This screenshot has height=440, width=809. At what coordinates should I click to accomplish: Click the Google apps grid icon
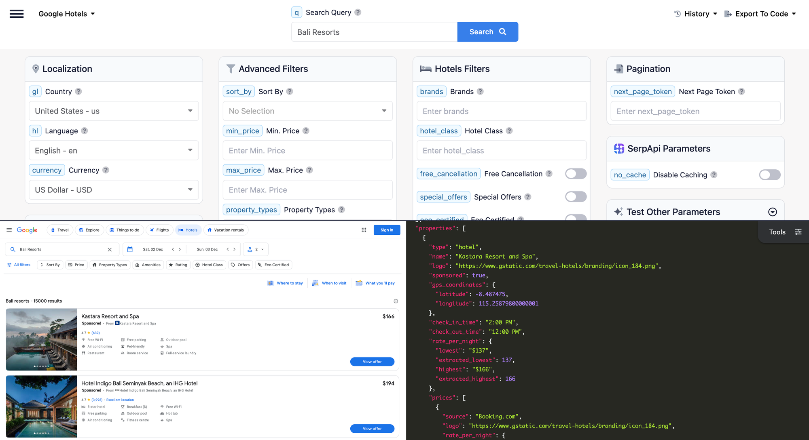364,230
